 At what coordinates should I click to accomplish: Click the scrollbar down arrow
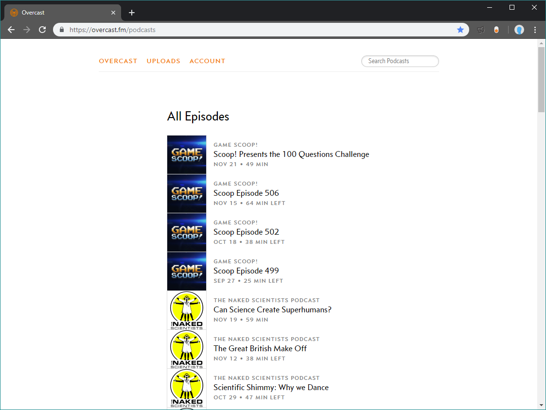(541, 405)
